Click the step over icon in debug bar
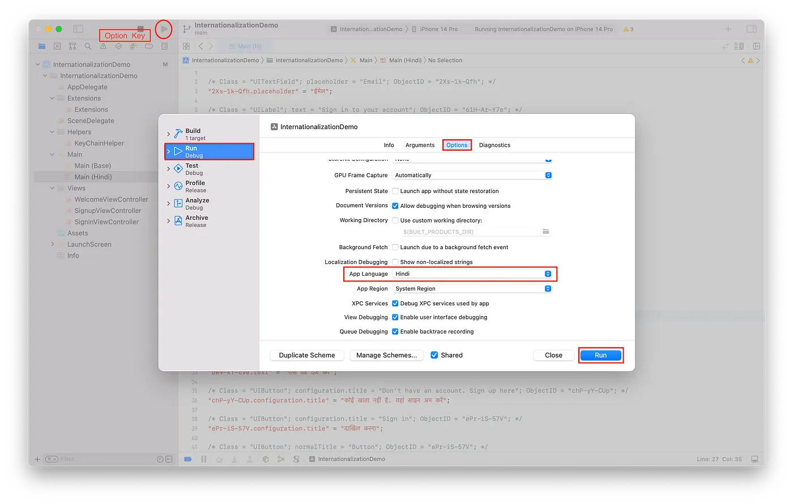This screenshot has height=504, width=793. 219,459
